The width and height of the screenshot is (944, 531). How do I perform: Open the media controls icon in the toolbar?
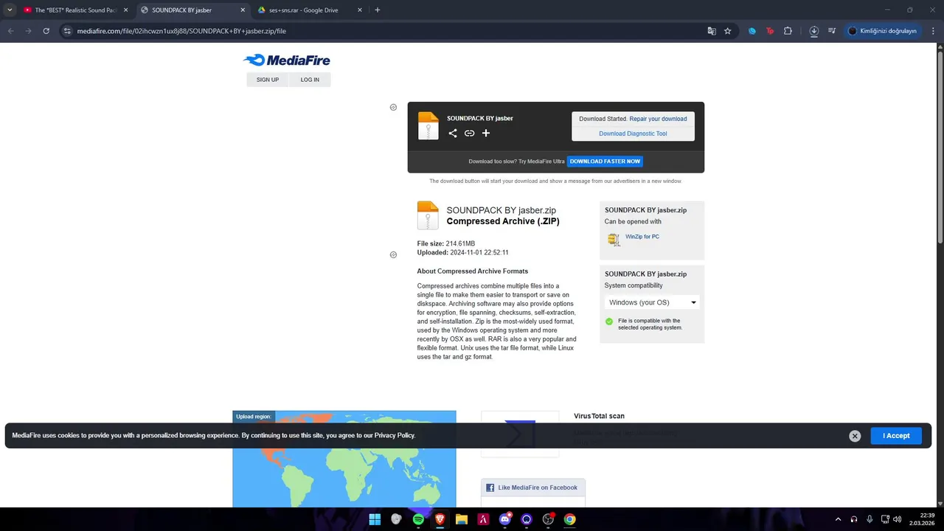(832, 31)
